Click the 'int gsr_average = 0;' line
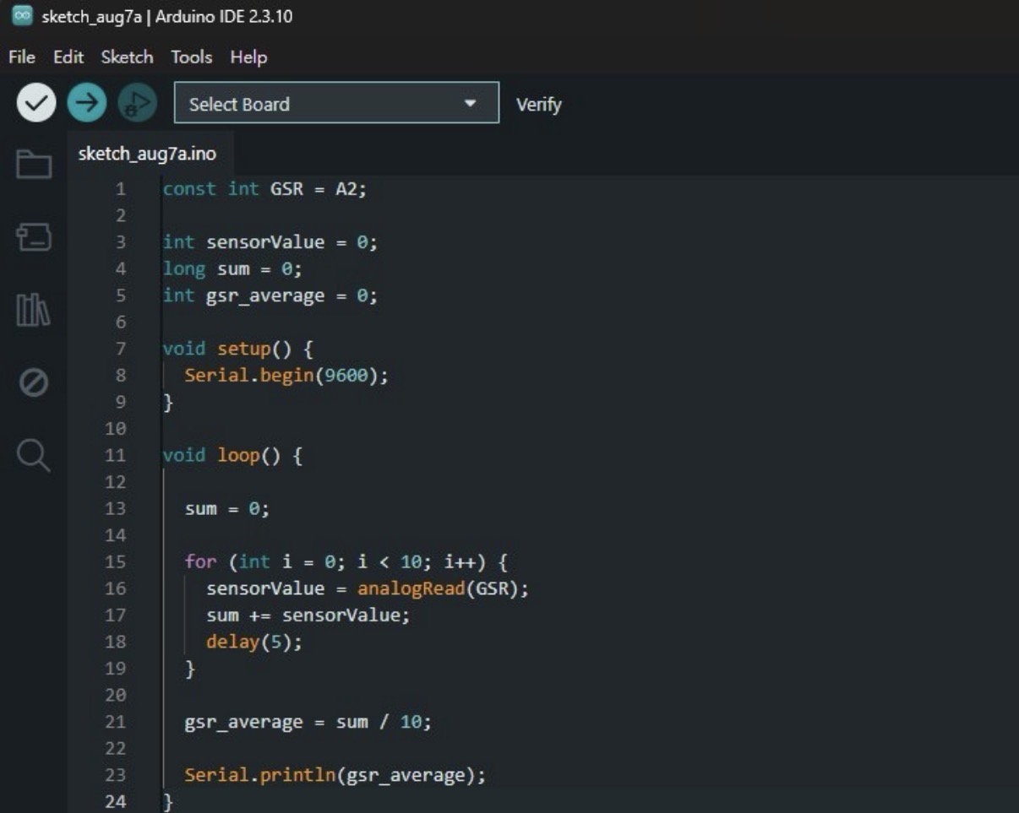Screen dimensions: 1019x813 [x=270, y=296]
